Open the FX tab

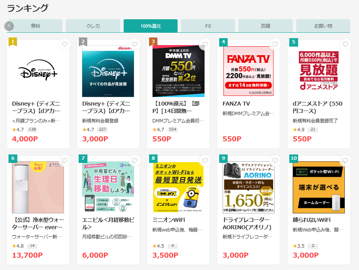[208, 26]
